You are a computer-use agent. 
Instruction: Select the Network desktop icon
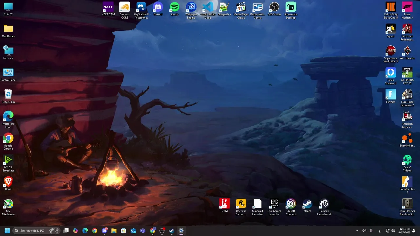point(8,53)
